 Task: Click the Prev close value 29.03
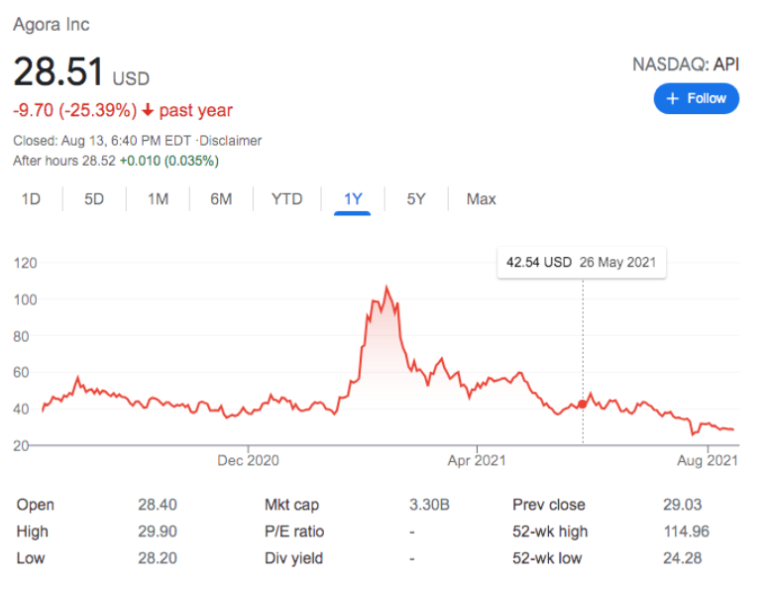tap(683, 505)
